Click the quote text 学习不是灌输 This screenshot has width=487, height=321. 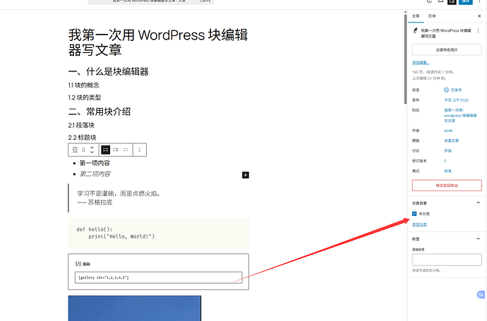pyautogui.click(x=119, y=194)
